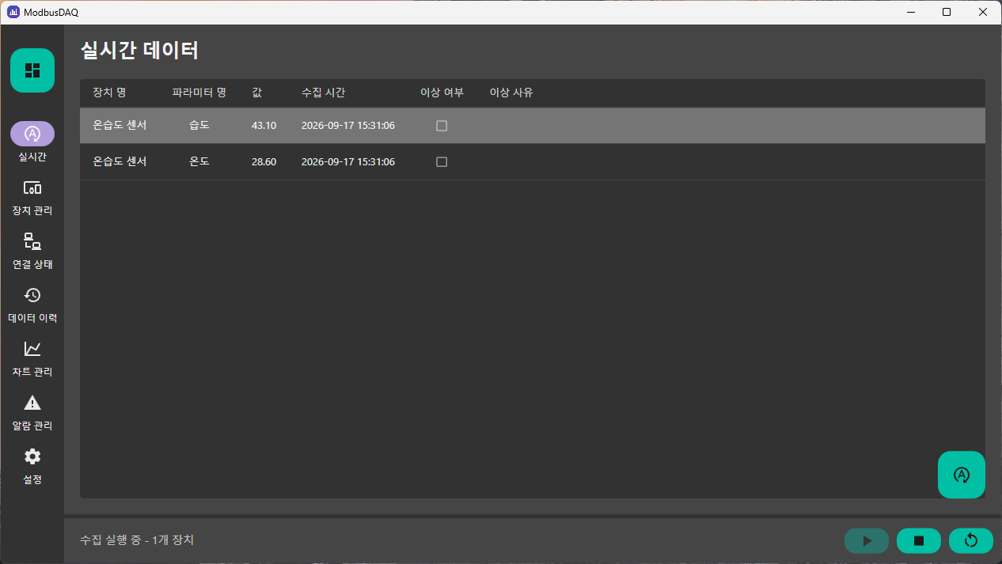
Task: Click the 이상 여부 column header
Action: pyautogui.click(x=442, y=93)
